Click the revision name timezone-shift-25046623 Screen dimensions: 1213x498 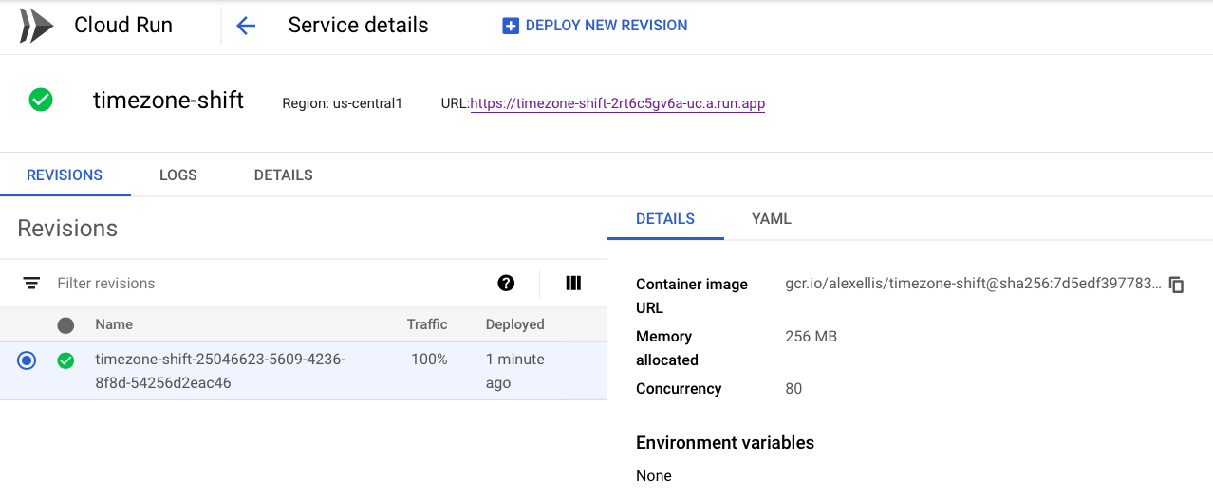click(x=220, y=371)
